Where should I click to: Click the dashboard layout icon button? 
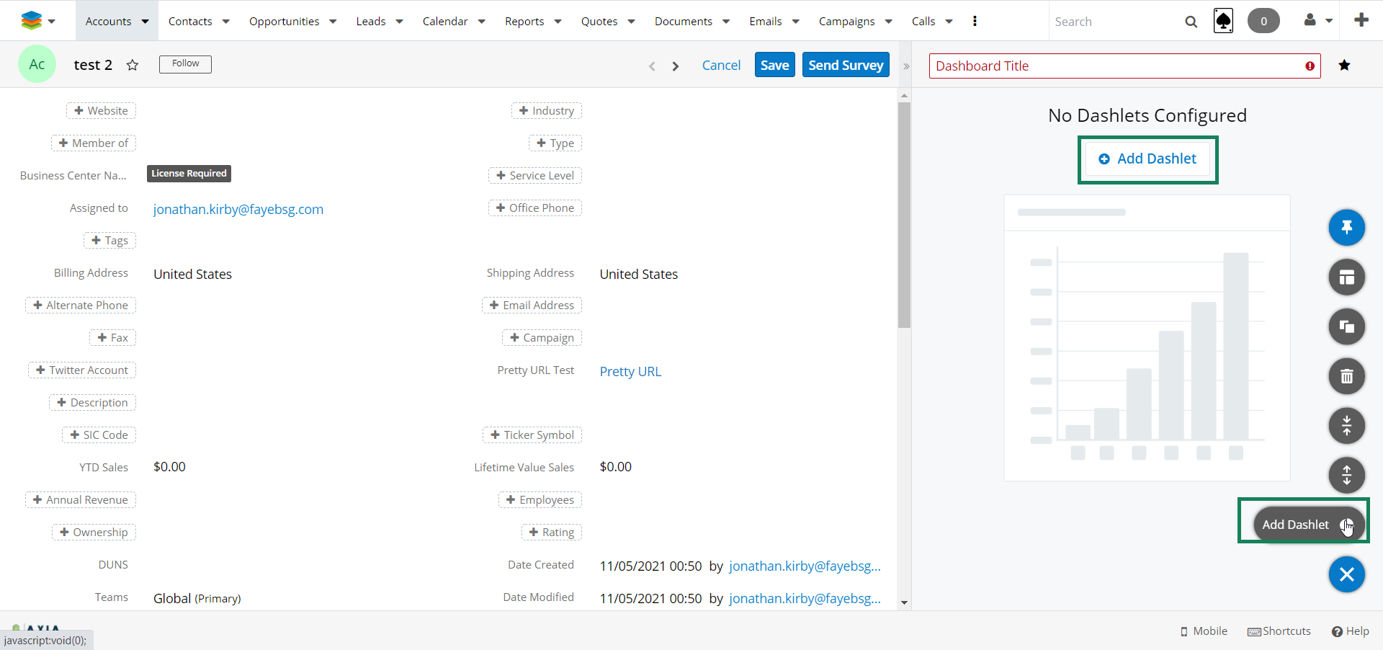tap(1346, 277)
